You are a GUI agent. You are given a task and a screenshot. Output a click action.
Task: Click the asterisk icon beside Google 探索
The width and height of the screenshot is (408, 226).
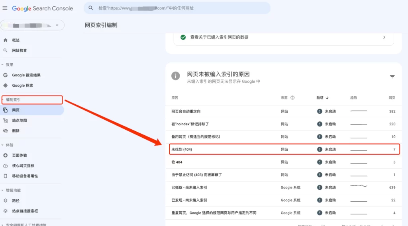click(6, 86)
